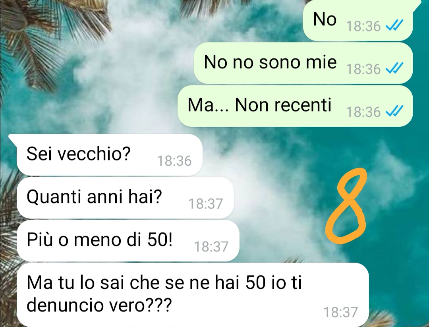Viewport: 429px width, 327px height.
Task: Select the received message "Sei vecchio?"
Action: click(x=110, y=155)
